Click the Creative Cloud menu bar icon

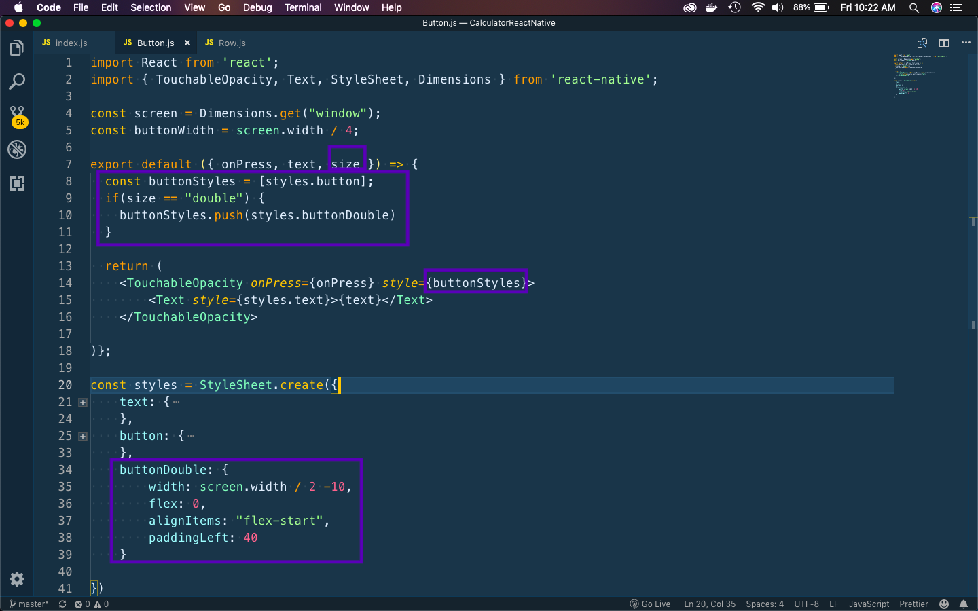(689, 7)
